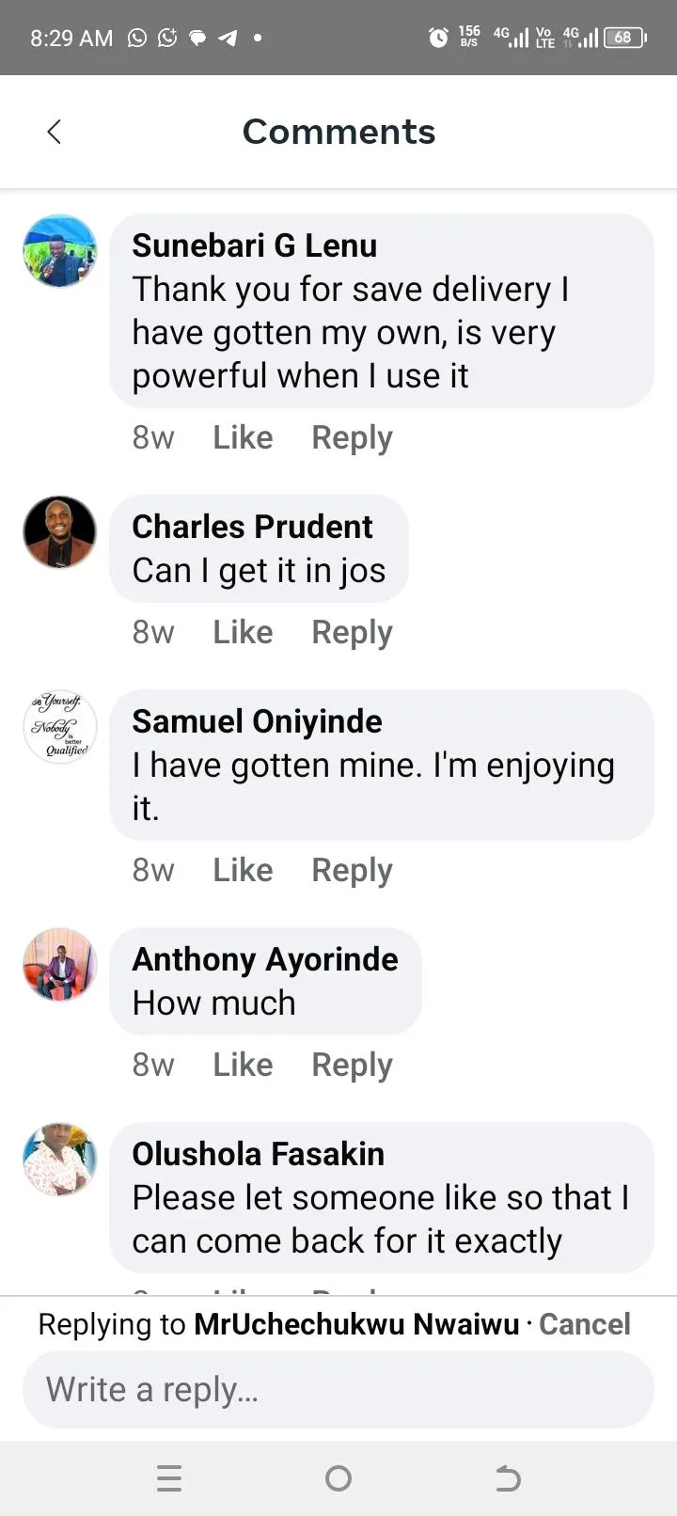This screenshot has width=677, height=1516.
Task: Like Anthony Ayorinde's "How much" comment
Action: click(243, 1065)
